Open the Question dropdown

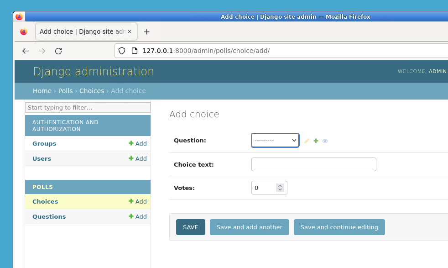point(275,140)
